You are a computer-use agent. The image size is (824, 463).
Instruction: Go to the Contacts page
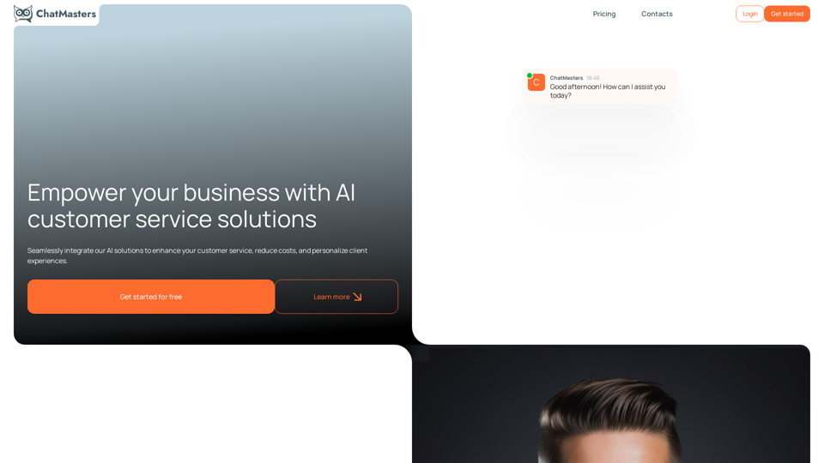(x=657, y=14)
